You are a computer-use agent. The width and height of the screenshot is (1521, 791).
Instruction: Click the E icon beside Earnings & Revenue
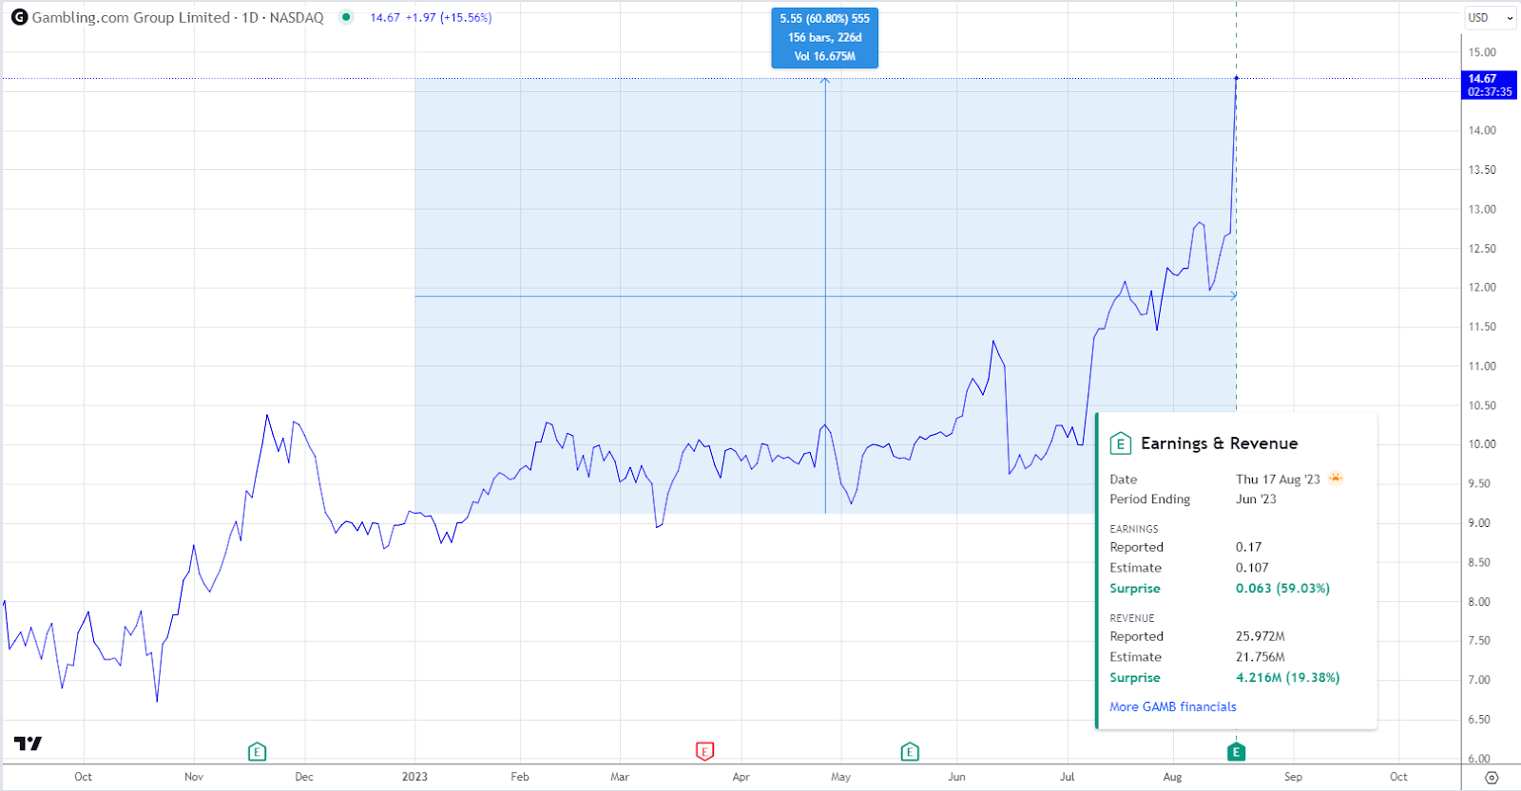coord(1120,443)
